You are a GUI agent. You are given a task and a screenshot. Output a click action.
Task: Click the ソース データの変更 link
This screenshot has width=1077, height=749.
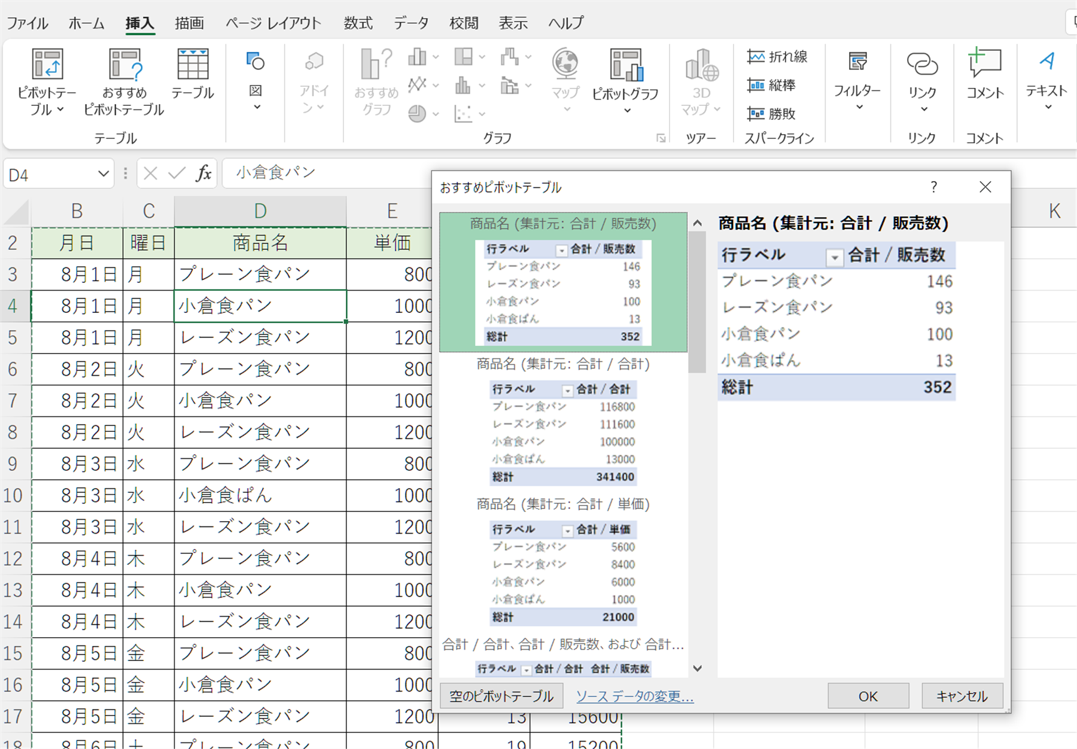tap(634, 696)
